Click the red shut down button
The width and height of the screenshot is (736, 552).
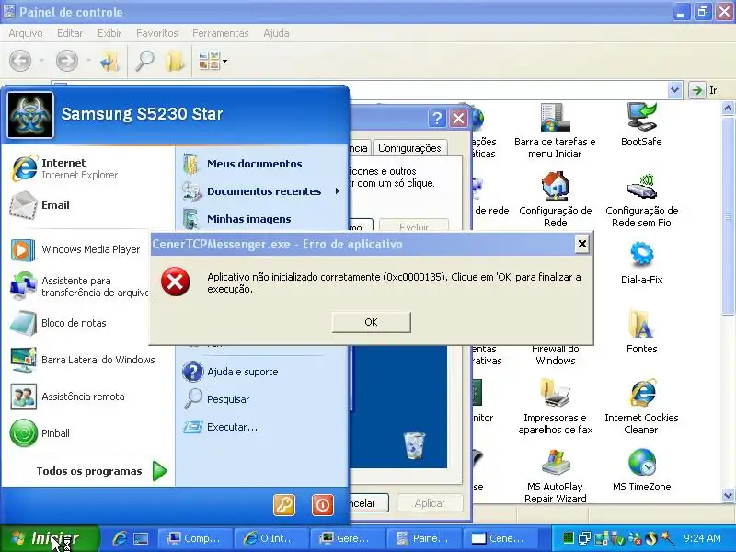click(x=323, y=505)
